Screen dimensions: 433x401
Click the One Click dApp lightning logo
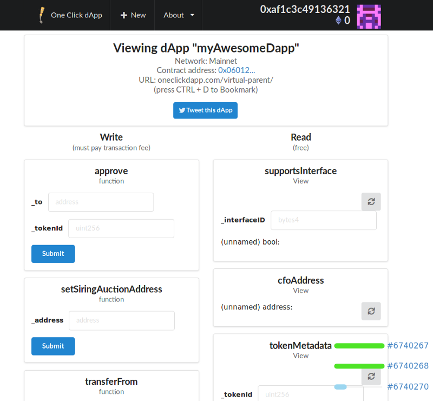42,15
